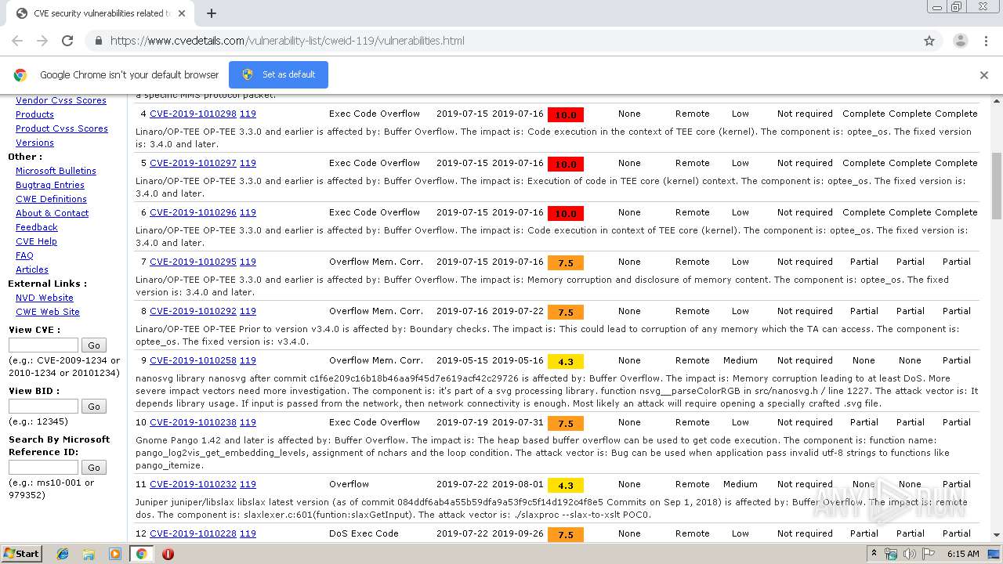Open the Articles sidebar link
Screen dimensions: 1003x564
coord(32,269)
